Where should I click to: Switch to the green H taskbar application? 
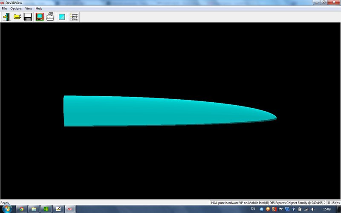point(46,209)
